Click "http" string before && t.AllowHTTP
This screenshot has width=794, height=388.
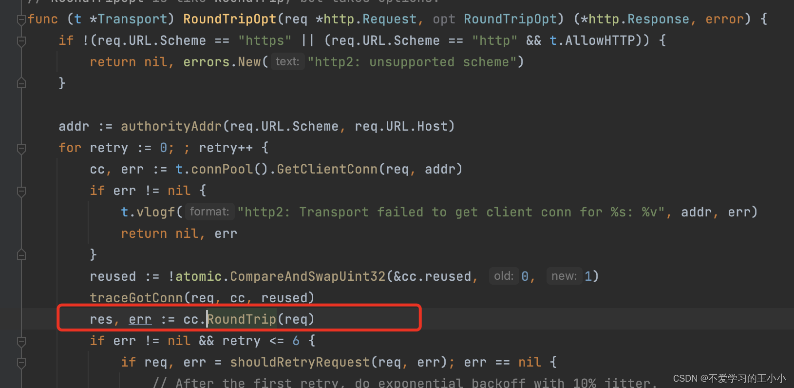[x=495, y=40]
